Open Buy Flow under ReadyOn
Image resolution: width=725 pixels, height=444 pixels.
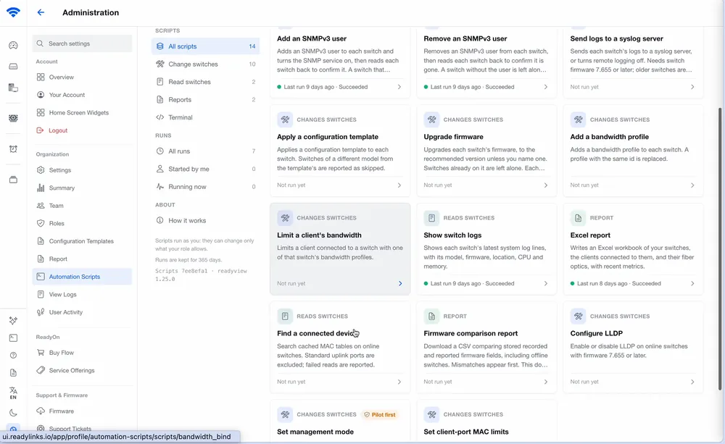[83, 353]
